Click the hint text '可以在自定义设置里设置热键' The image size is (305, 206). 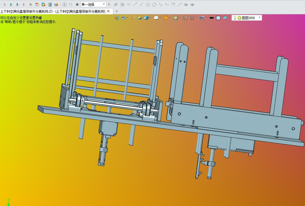pos(21,18)
